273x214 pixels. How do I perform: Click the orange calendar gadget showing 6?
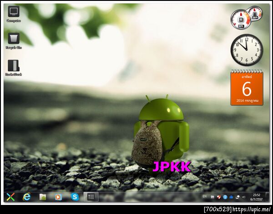247,88
